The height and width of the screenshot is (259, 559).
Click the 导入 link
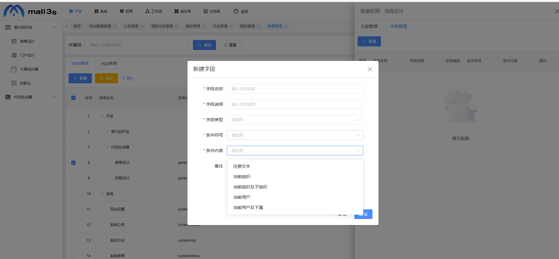(128, 78)
